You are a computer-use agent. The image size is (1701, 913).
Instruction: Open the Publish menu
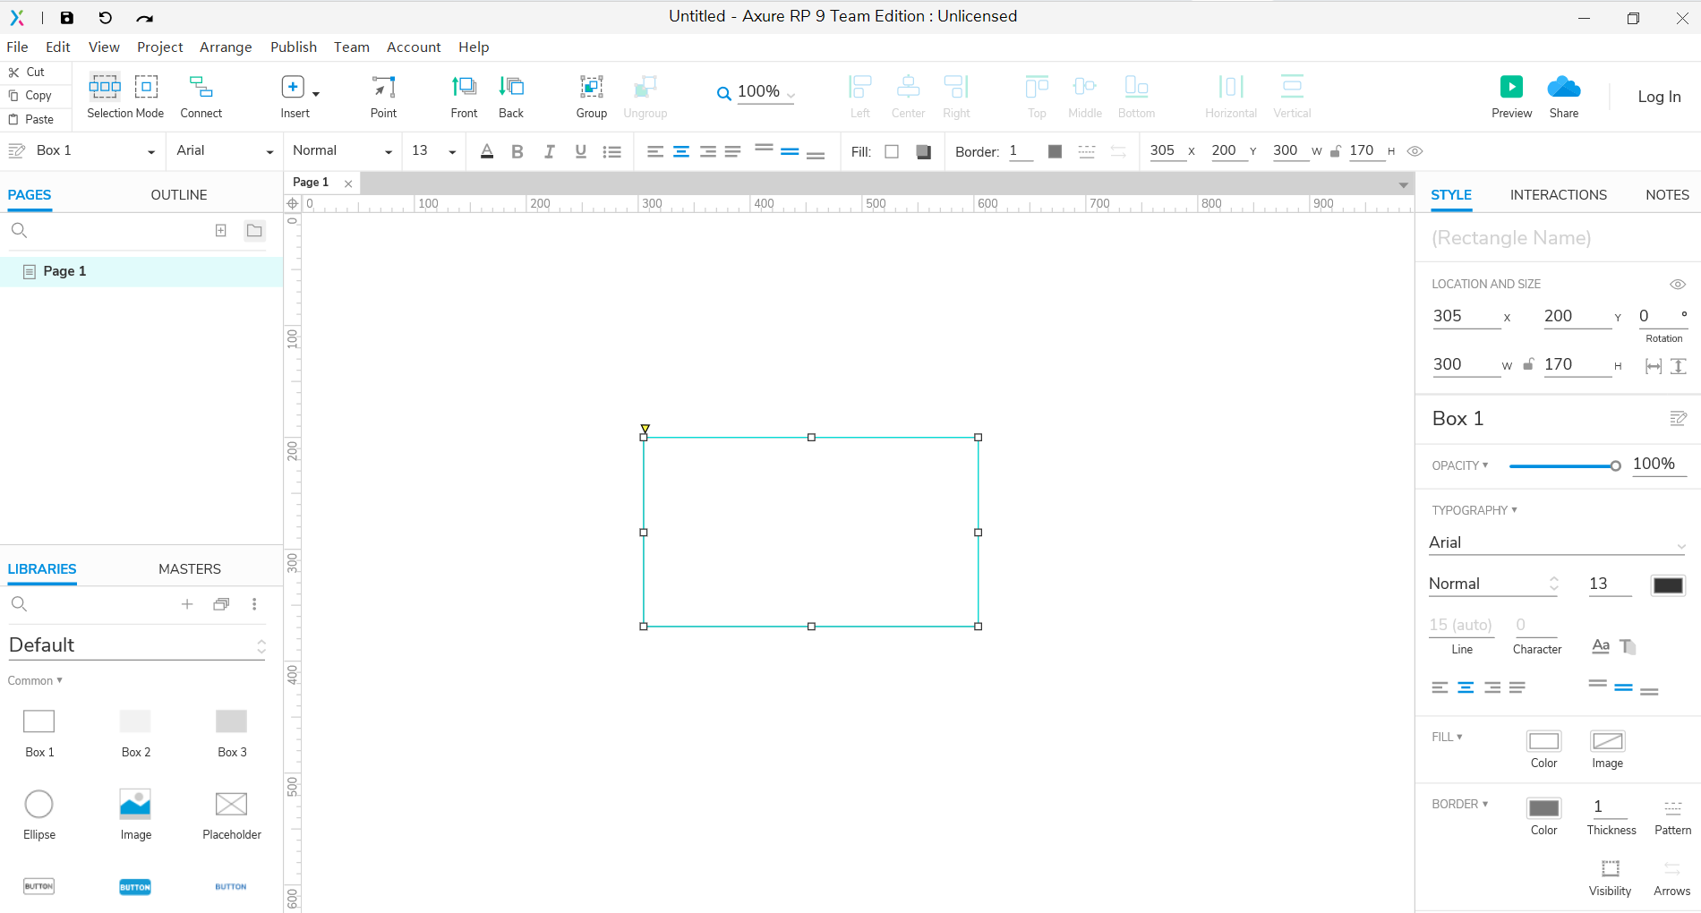(294, 47)
